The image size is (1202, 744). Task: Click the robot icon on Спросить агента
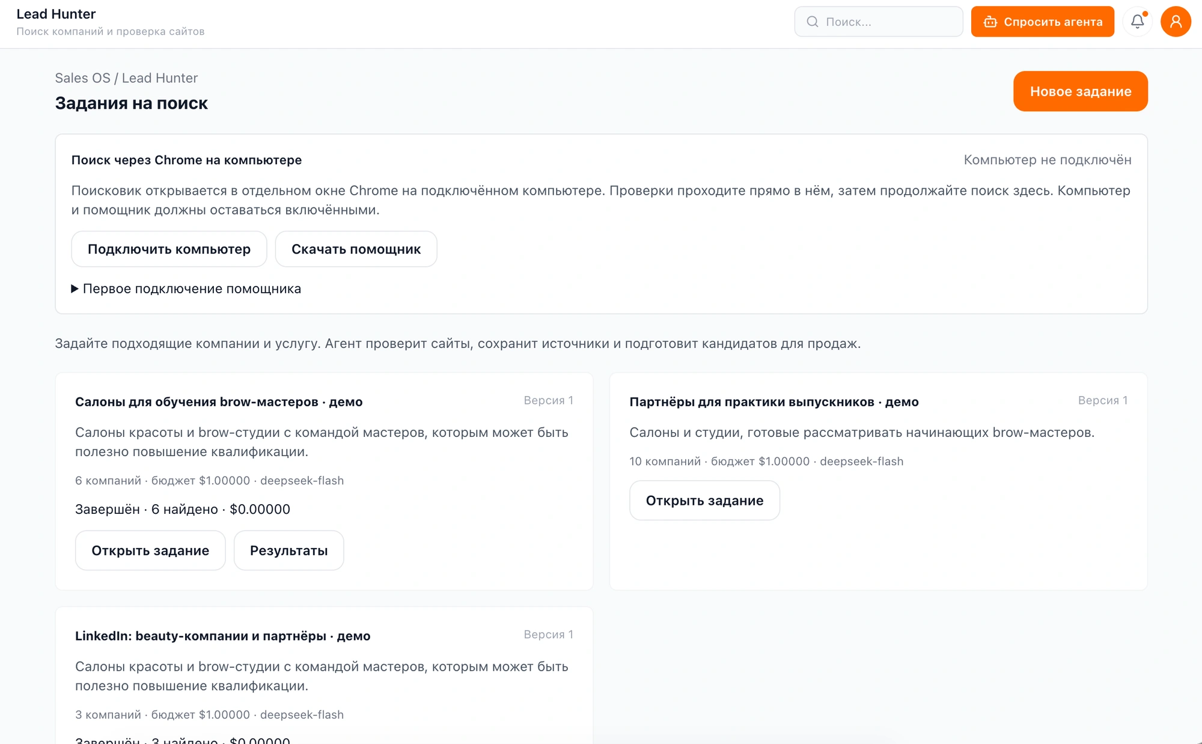(990, 22)
